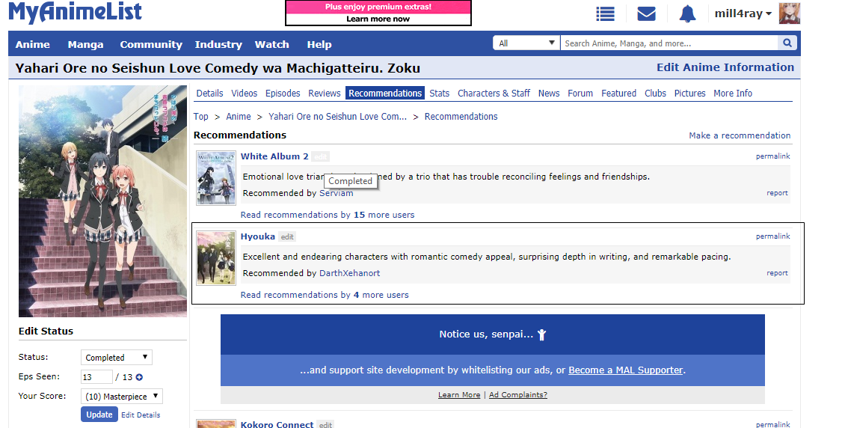Click edit button next to Hyouka

(287, 237)
